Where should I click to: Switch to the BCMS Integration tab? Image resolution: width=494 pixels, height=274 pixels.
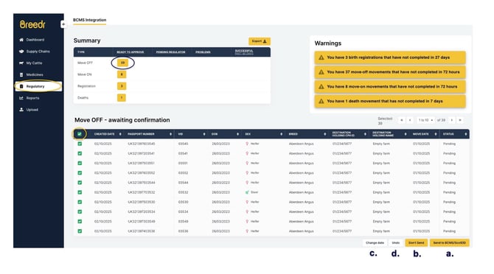[x=89, y=20]
